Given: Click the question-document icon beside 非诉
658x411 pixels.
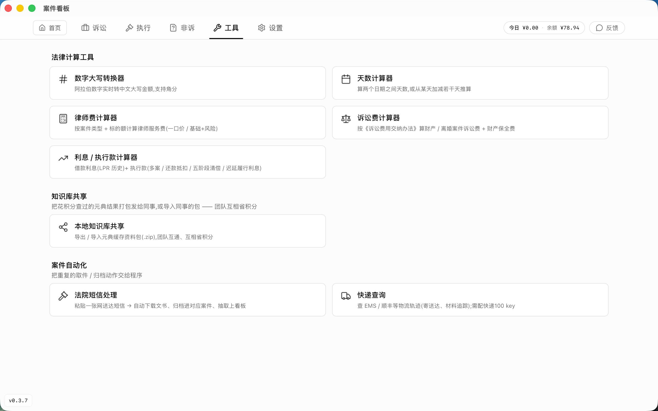Looking at the screenshot, I should click(x=173, y=28).
